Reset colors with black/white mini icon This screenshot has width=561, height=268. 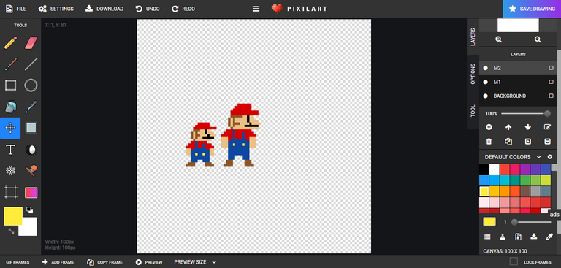(x=30, y=210)
